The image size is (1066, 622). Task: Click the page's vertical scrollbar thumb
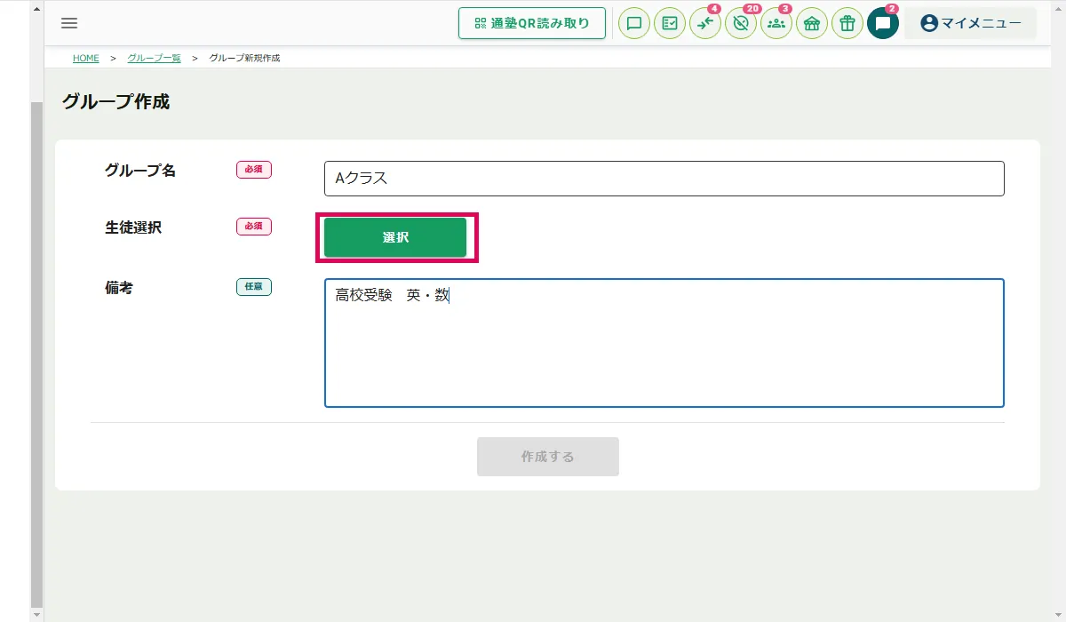[36, 354]
